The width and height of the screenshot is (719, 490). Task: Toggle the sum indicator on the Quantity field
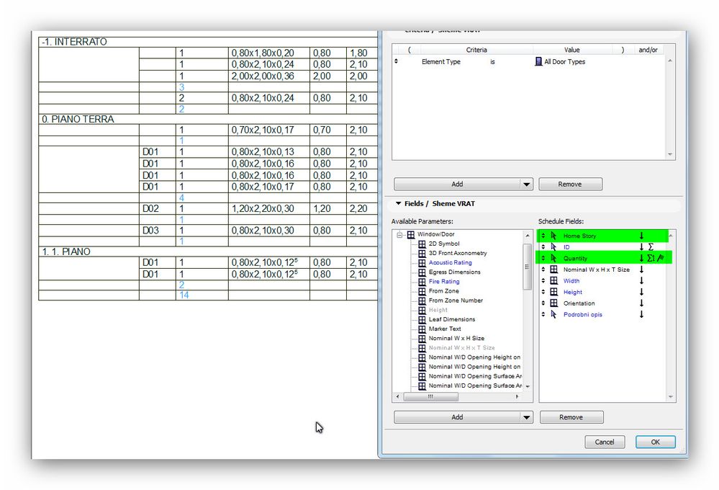tap(651, 258)
